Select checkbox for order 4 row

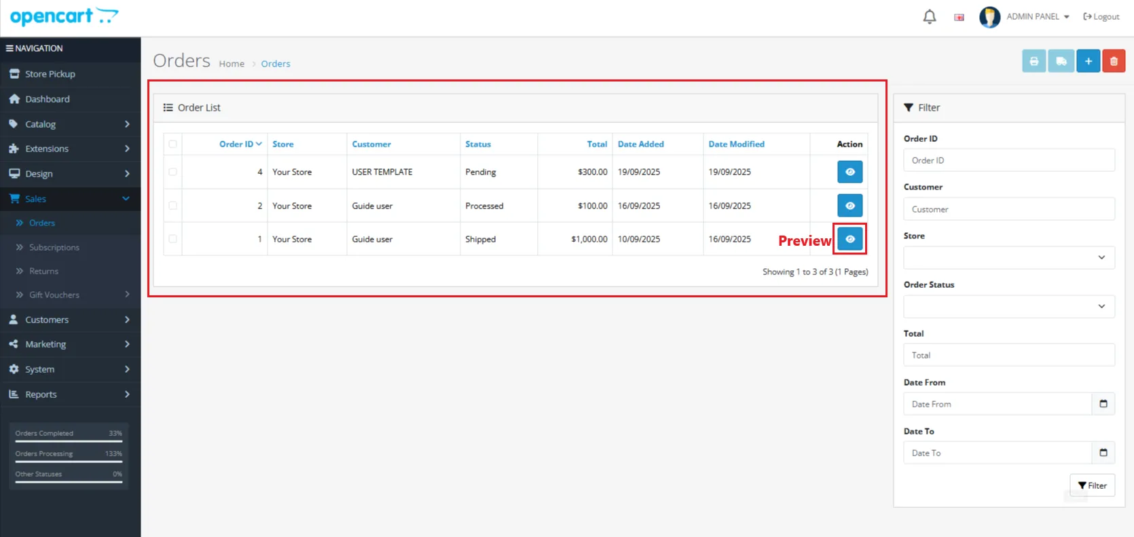(172, 172)
